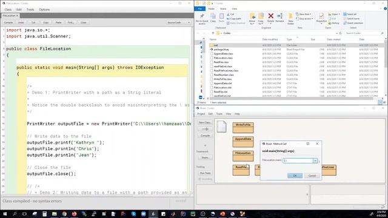Image resolution: width=388 pixels, height=218 pixels.
Task: Open the Project menu in BlueJ window
Action: (201, 114)
